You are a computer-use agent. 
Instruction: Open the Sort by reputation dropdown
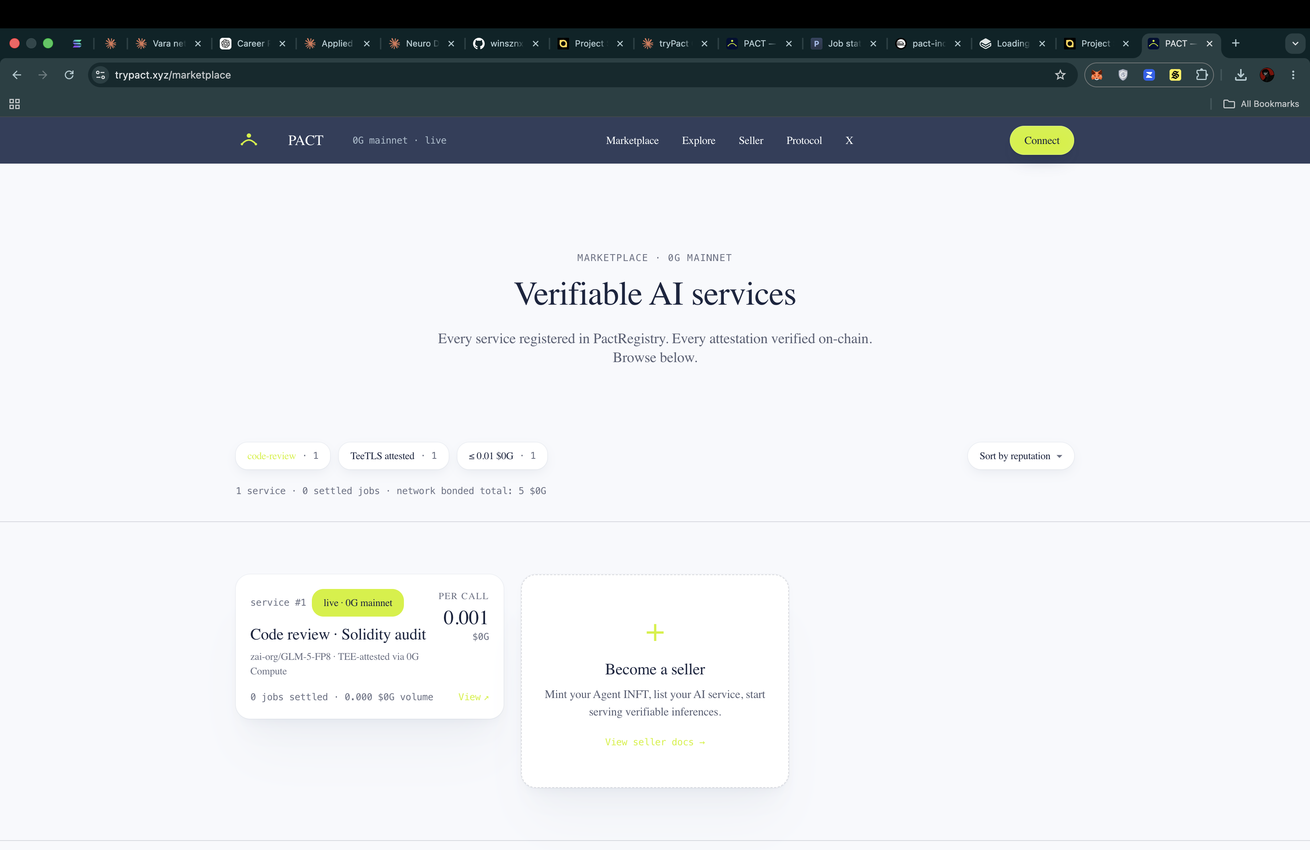[x=1020, y=456]
